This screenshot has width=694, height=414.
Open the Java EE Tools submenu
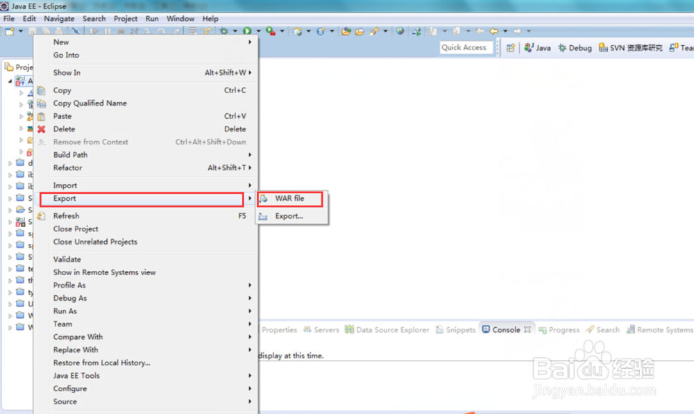pyautogui.click(x=146, y=376)
